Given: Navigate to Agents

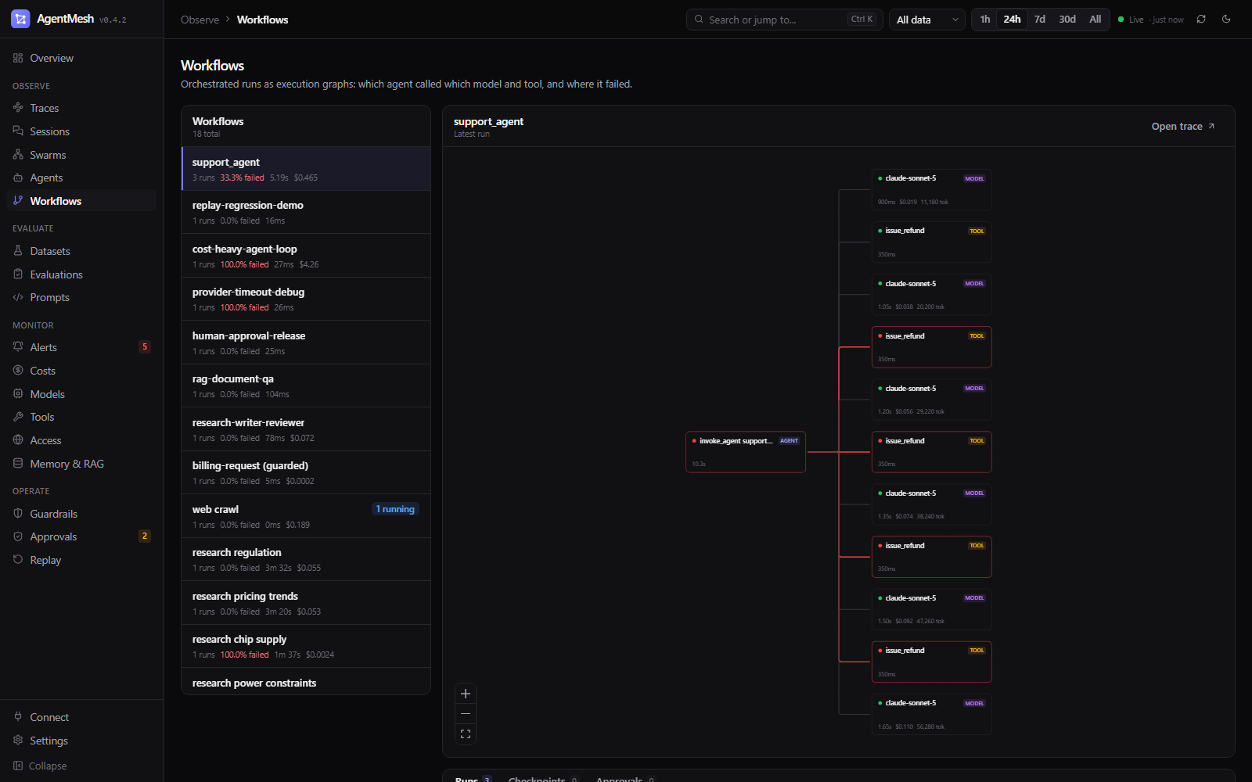Looking at the screenshot, I should click(x=81, y=178).
